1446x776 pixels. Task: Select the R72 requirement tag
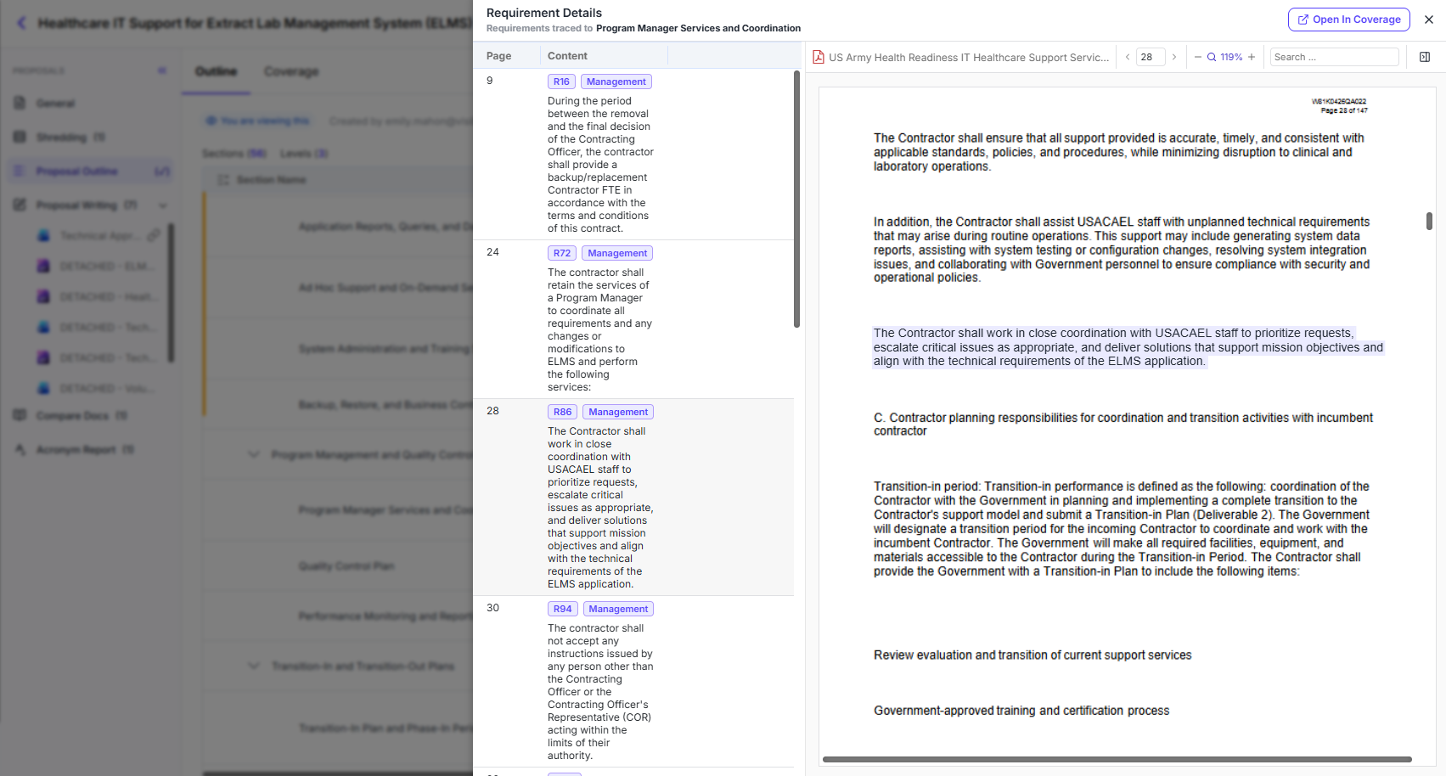point(562,253)
